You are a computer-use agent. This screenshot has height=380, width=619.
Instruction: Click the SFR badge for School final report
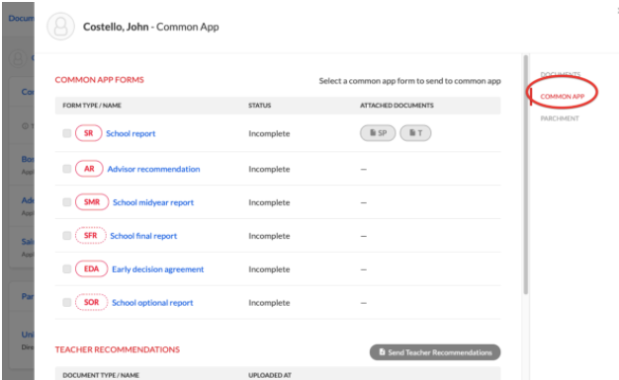pos(90,235)
